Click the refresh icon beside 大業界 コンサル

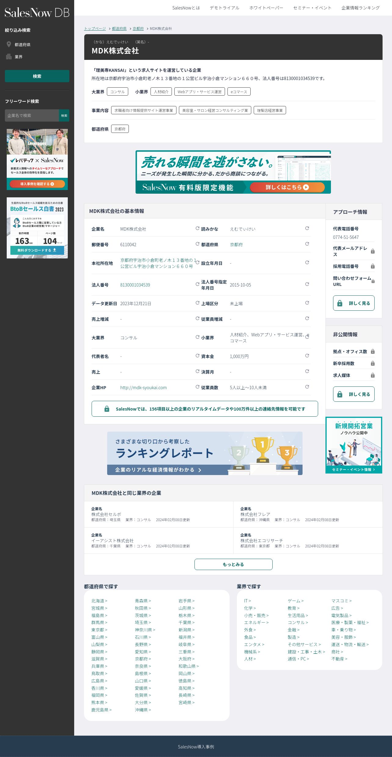[x=198, y=337]
